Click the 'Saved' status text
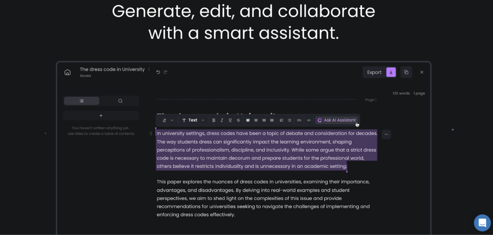The height and width of the screenshot is (235, 493). click(85, 76)
